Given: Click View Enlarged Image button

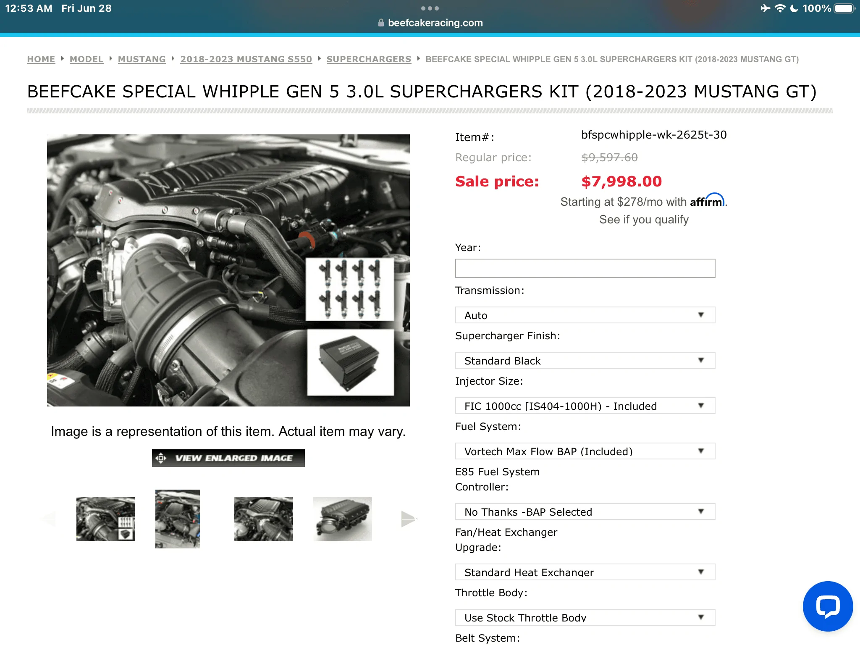Looking at the screenshot, I should pyautogui.click(x=228, y=458).
